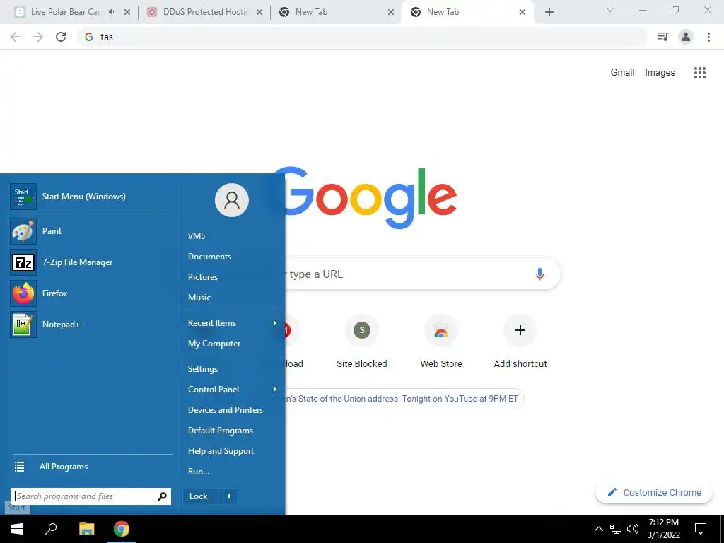Image resolution: width=724 pixels, height=543 pixels.
Task: Click the user account avatar in start menu
Action: (x=232, y=200)
